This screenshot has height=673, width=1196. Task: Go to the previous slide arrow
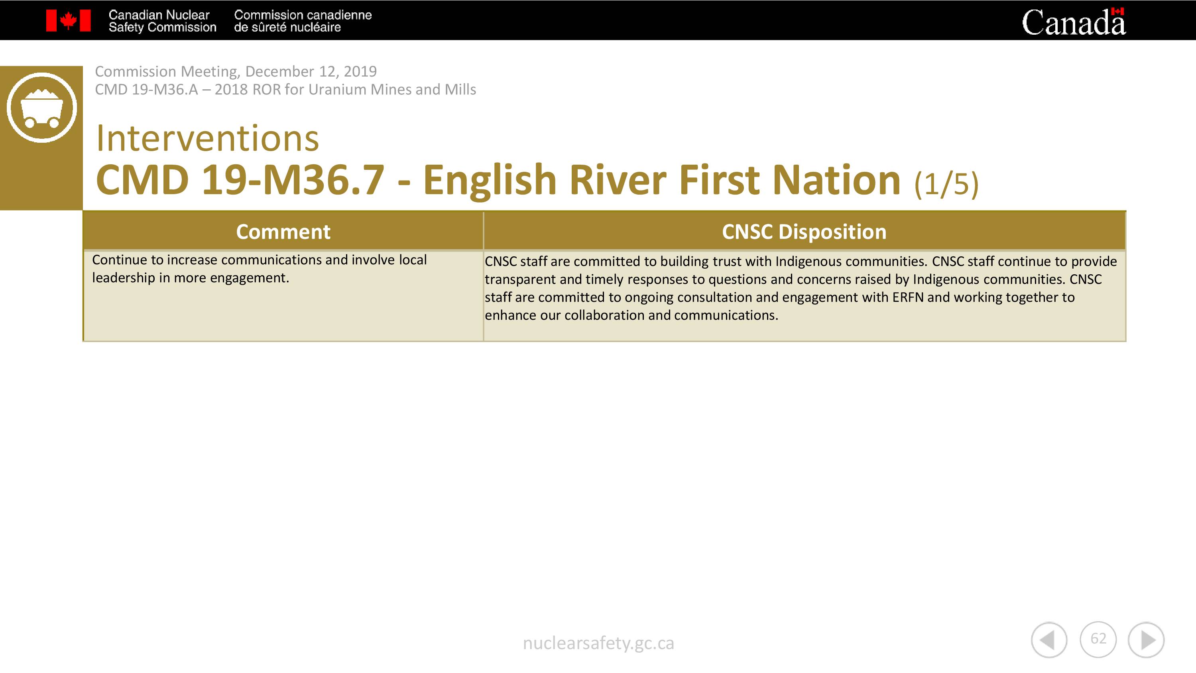coord(1049,640)
